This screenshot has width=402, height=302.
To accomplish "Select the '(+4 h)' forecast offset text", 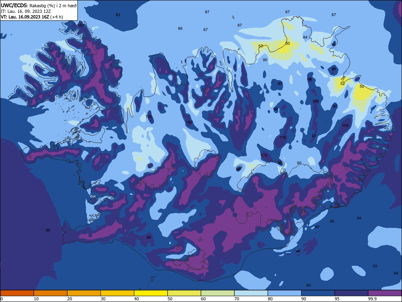I will [x=57, y=17].
